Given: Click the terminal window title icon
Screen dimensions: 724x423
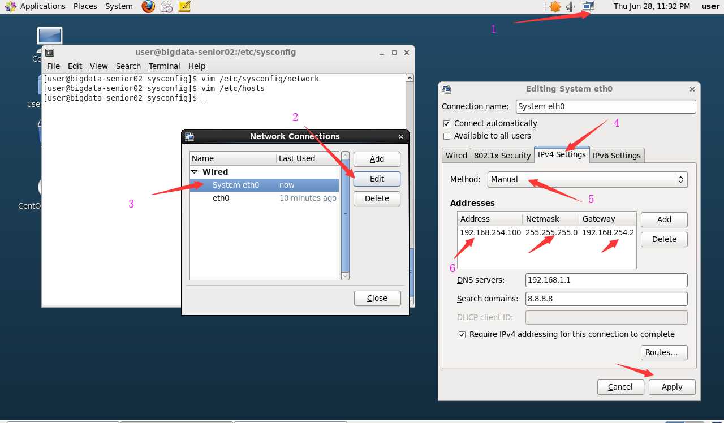Looking at the screenshot, I should pos(50,53).
